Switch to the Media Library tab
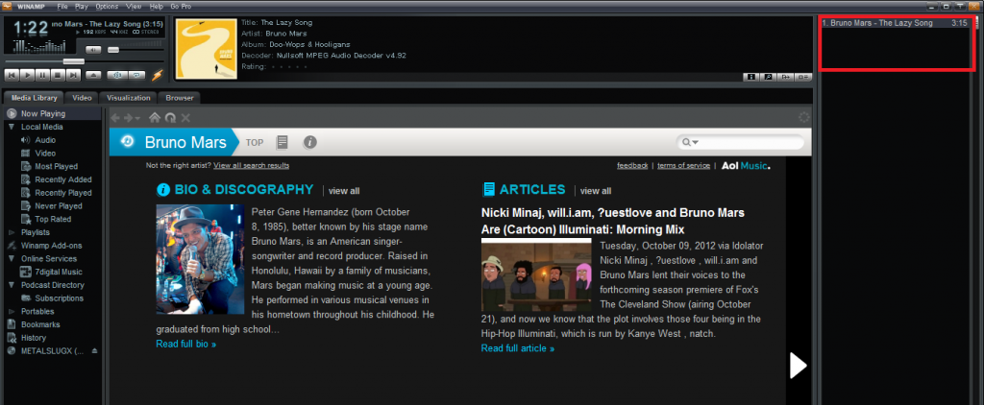 tap(34, 98)
